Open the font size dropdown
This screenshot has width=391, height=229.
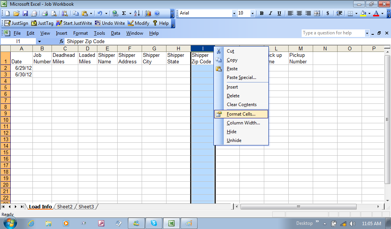coord(253,13)
